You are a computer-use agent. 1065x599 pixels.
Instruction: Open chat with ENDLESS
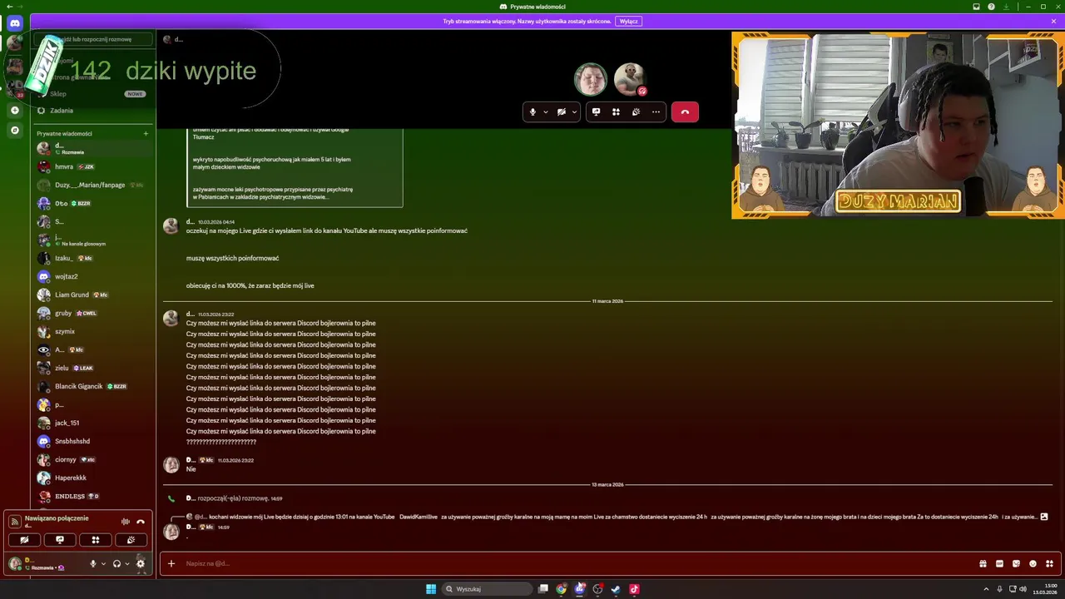(93, 496)
